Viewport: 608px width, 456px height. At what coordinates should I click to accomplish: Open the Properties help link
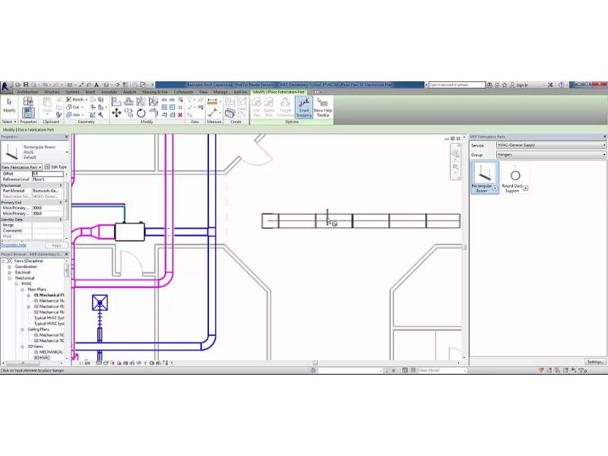(14, 245)
